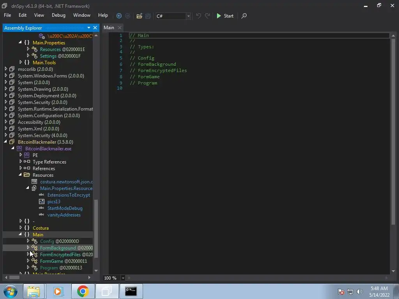Select the BitcoinBlackmailer.exe module icon
This screenshot has height=299, width=399.
point(19,148)
